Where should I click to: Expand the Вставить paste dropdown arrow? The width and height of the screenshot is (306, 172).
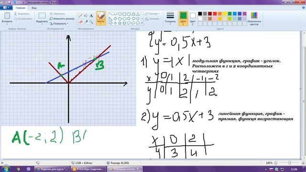[x=7, y=24]
